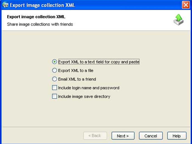192x144 pixels.
Task: Click the Next button
Action: [x=123, y=136]
